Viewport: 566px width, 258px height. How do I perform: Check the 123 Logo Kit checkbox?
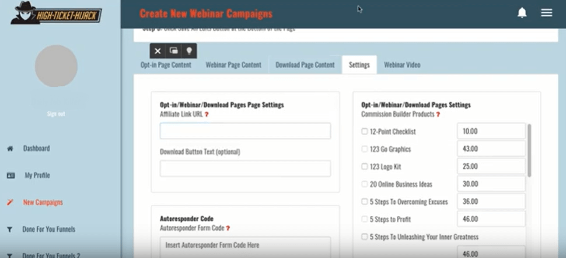pyautogui.click(x=364, y=167)
